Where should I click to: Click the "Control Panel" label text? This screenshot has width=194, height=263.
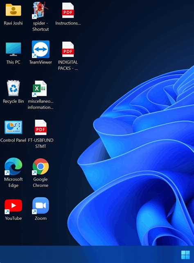[x=14, y=140]
